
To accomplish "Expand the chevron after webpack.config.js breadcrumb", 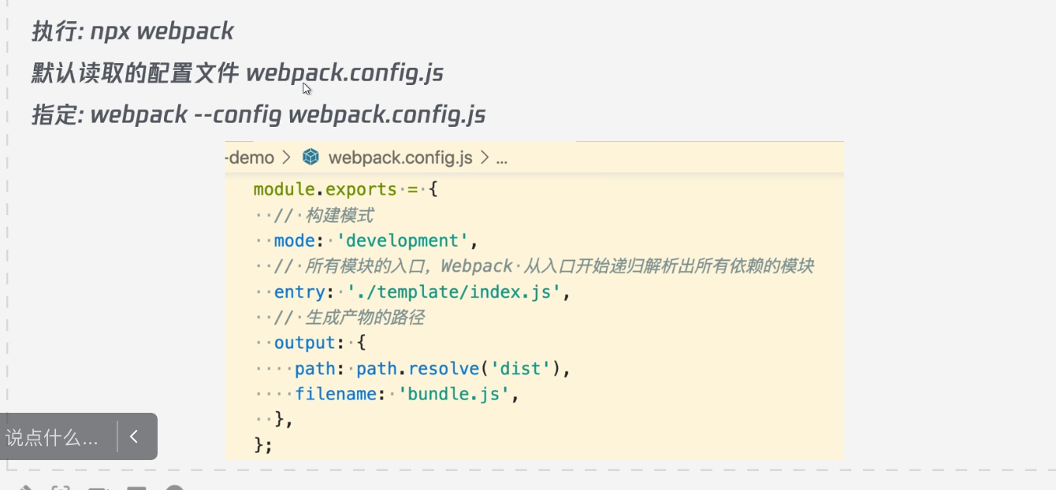I will coord(484,158).
